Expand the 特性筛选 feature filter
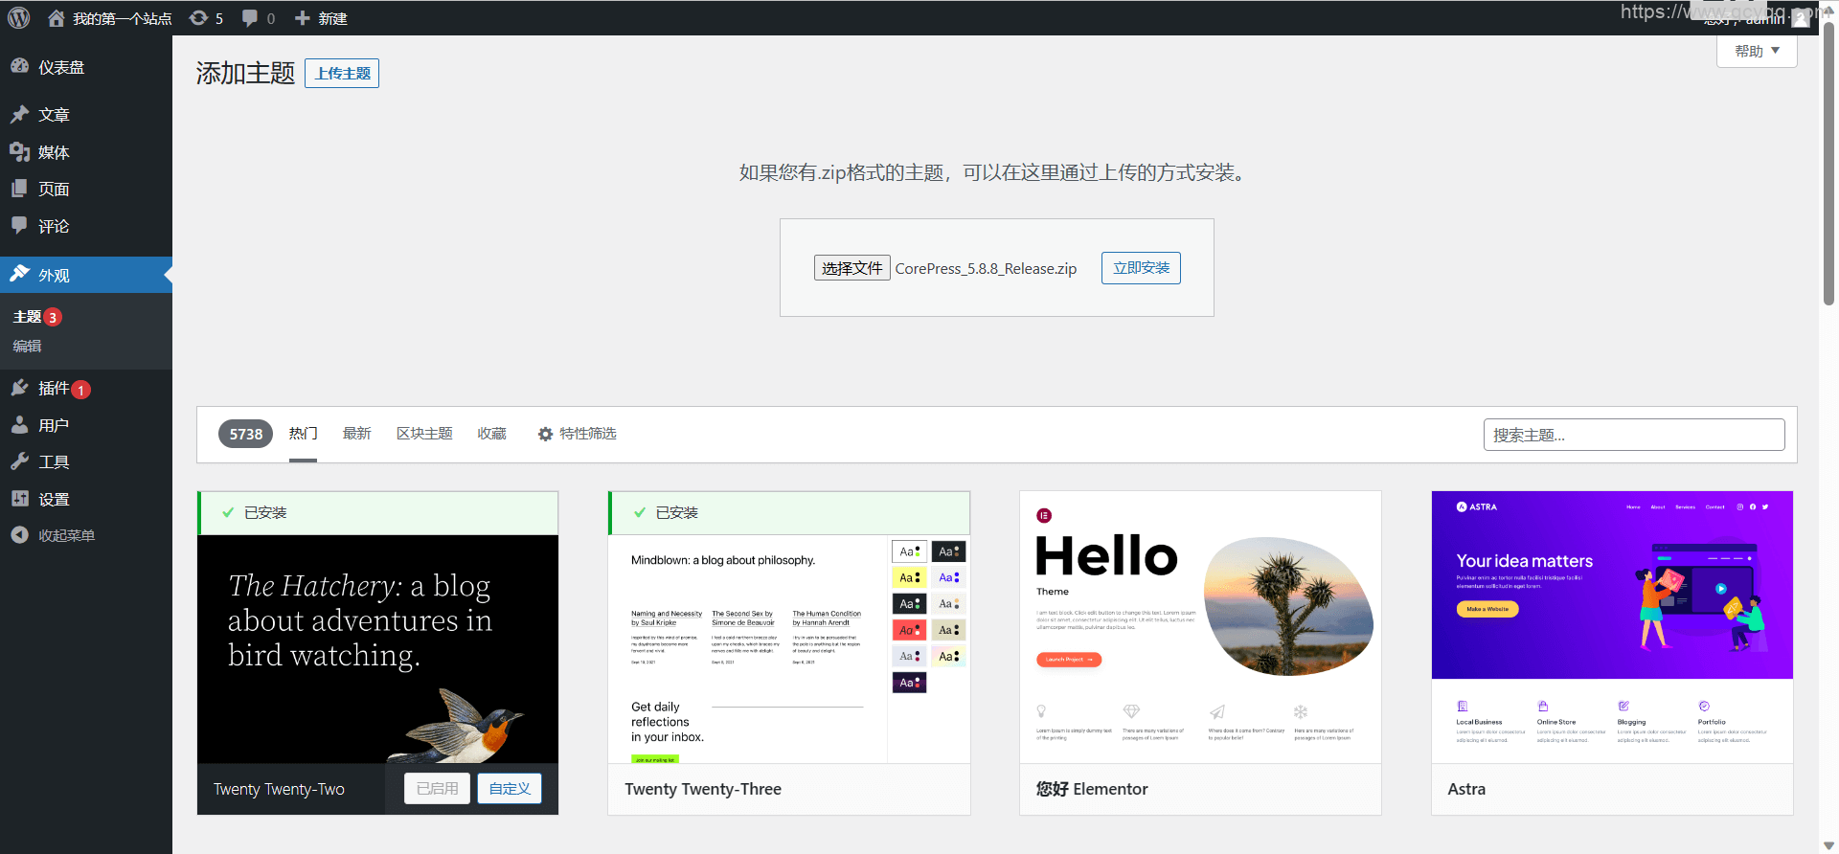 tap(577, 434)
